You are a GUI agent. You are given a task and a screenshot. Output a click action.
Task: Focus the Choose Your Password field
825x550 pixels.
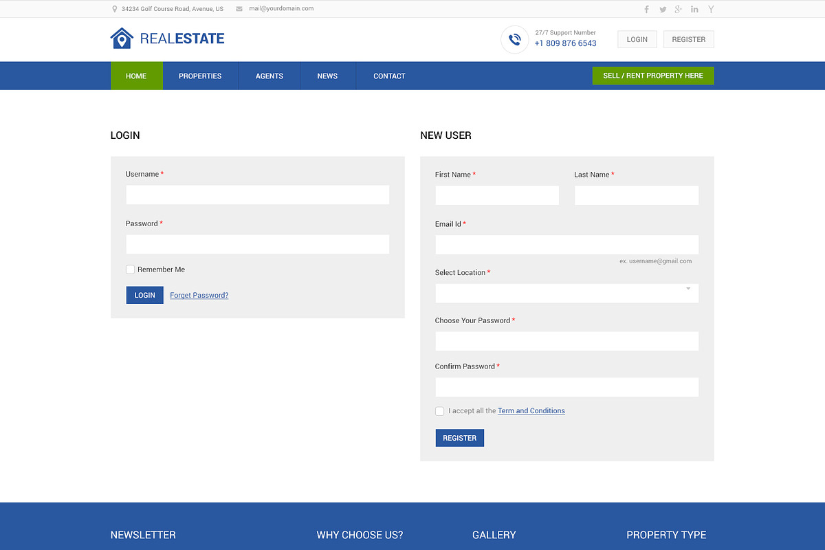pos(566,341)
